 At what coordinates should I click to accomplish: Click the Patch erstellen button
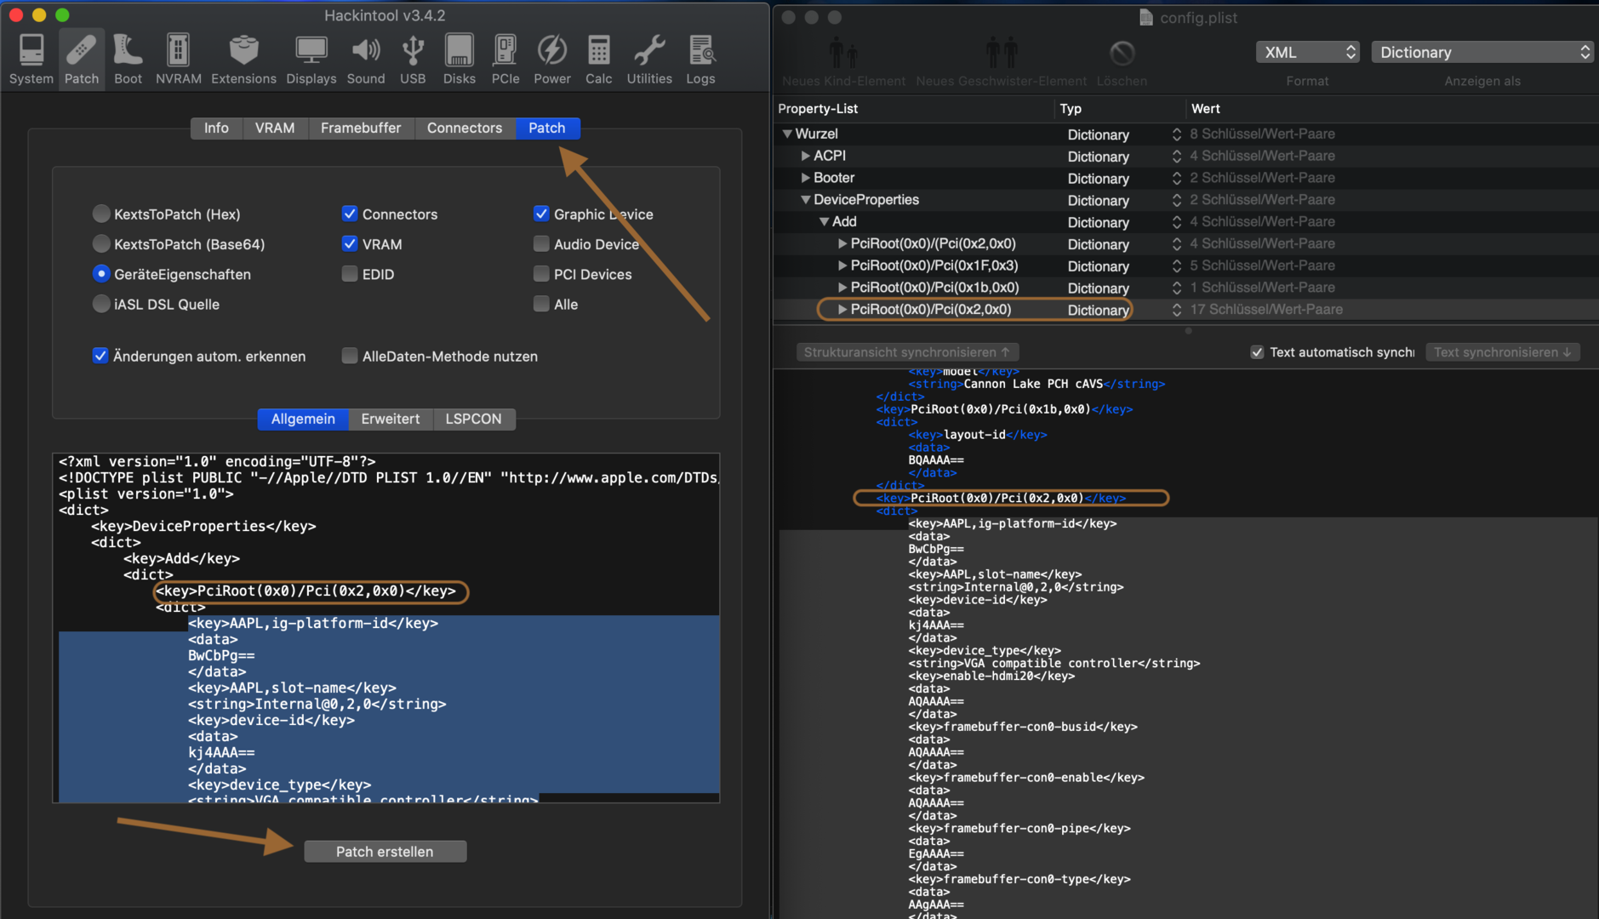[x=385, y=852]
